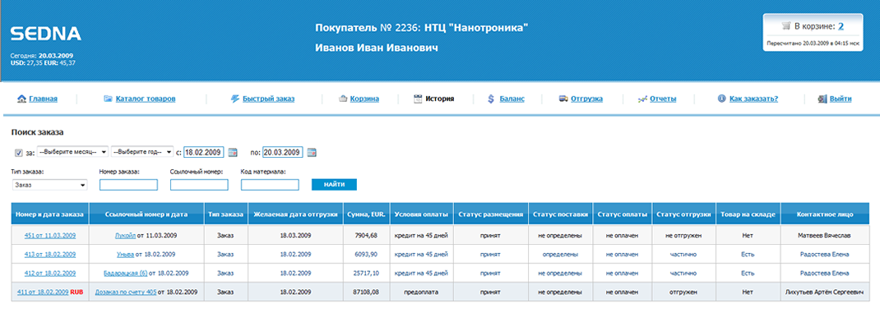Open the calendar picker for end date
The width and height of the screenshot is (880, 327).
312,152
